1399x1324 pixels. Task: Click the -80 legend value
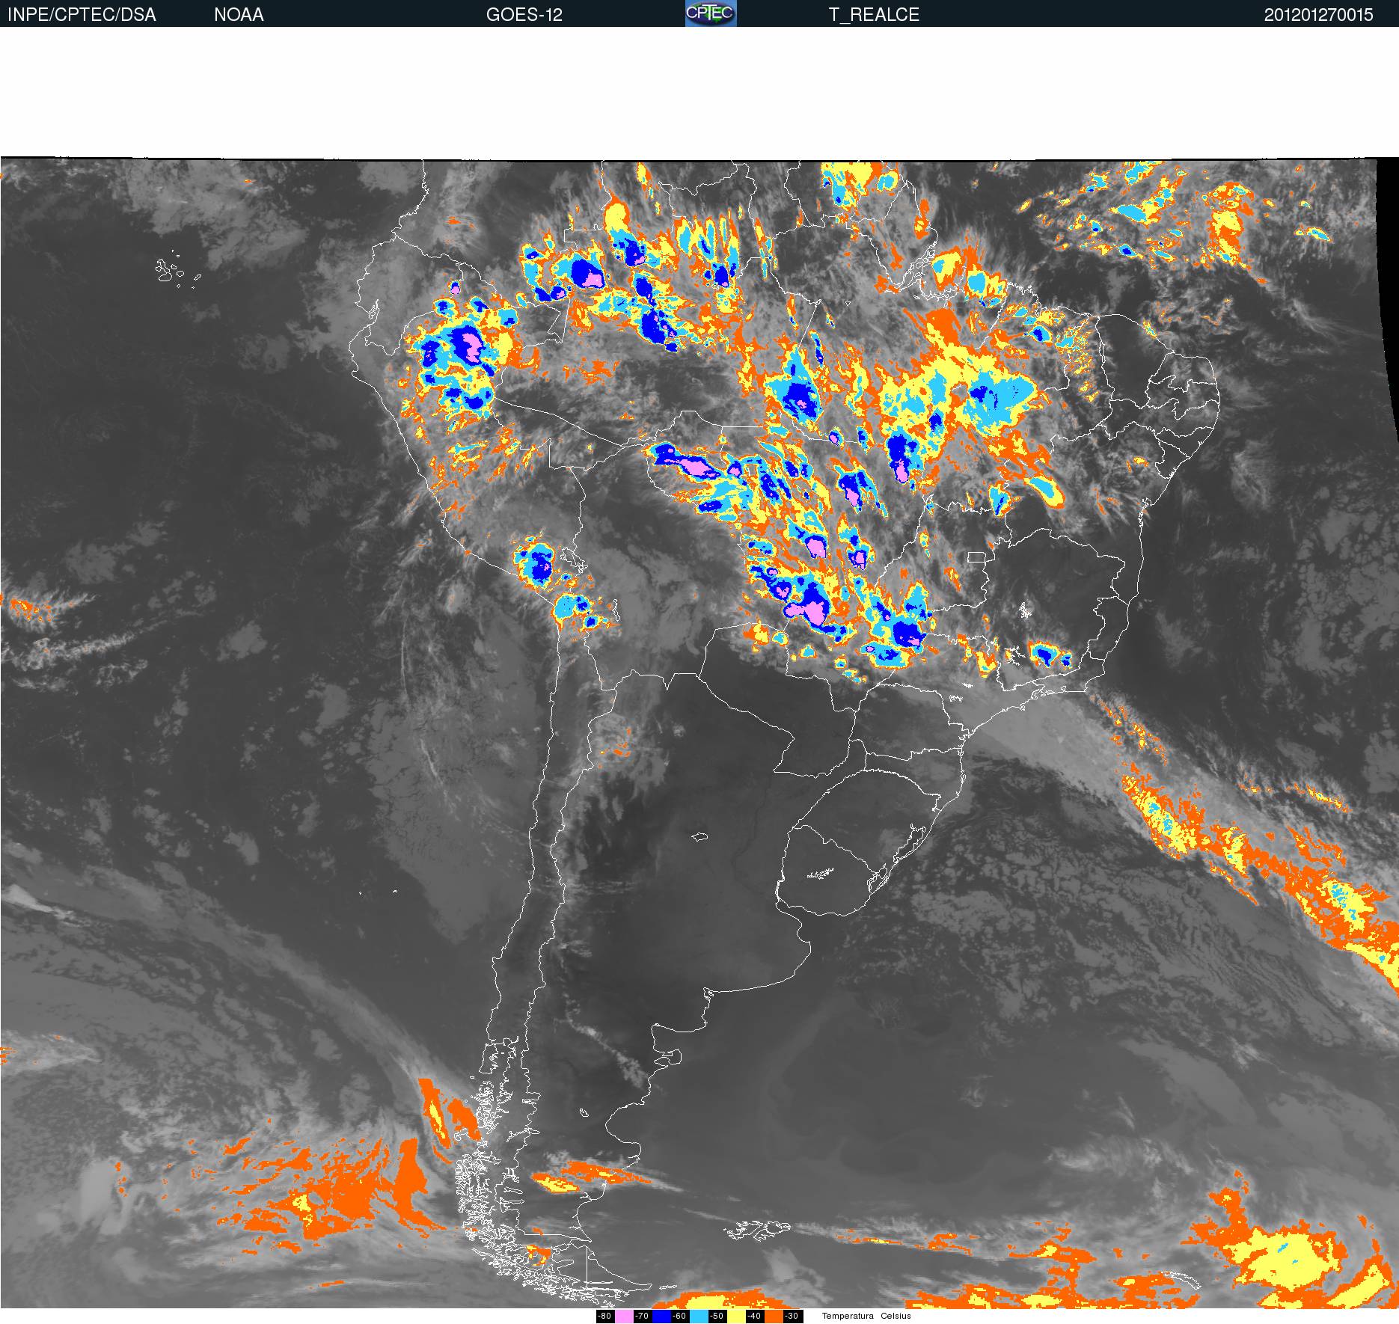tap(604, 1316)
